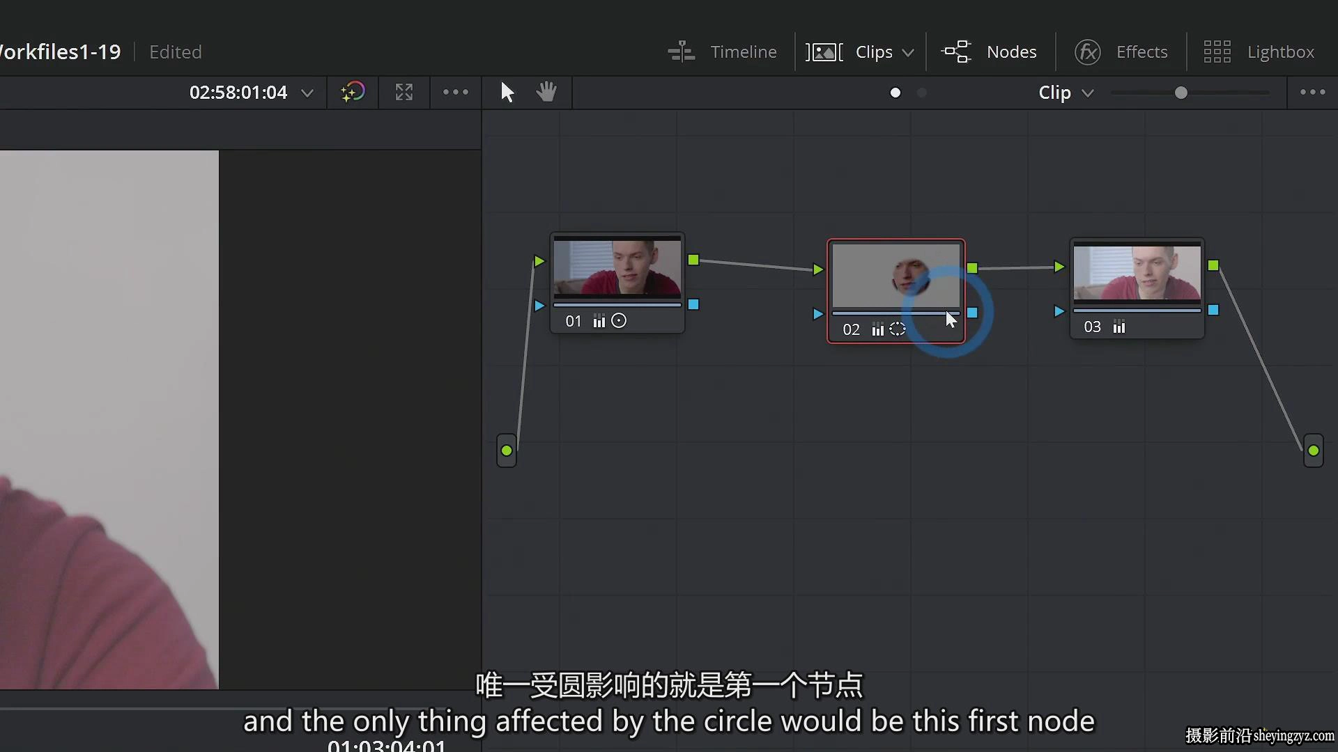Viewport: 1338px width, 752px height.
Task: Open node editor three-dot options menu
Action: [x=1313, y=92]
